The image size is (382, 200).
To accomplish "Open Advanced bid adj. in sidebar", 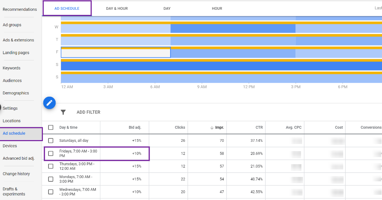I will coord(19,158).
